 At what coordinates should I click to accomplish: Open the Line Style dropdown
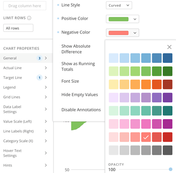point(119,5)
